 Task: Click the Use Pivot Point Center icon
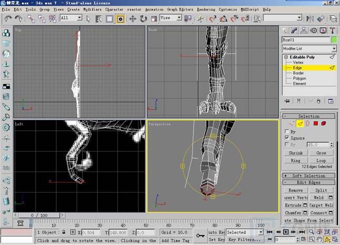[188, 18]
